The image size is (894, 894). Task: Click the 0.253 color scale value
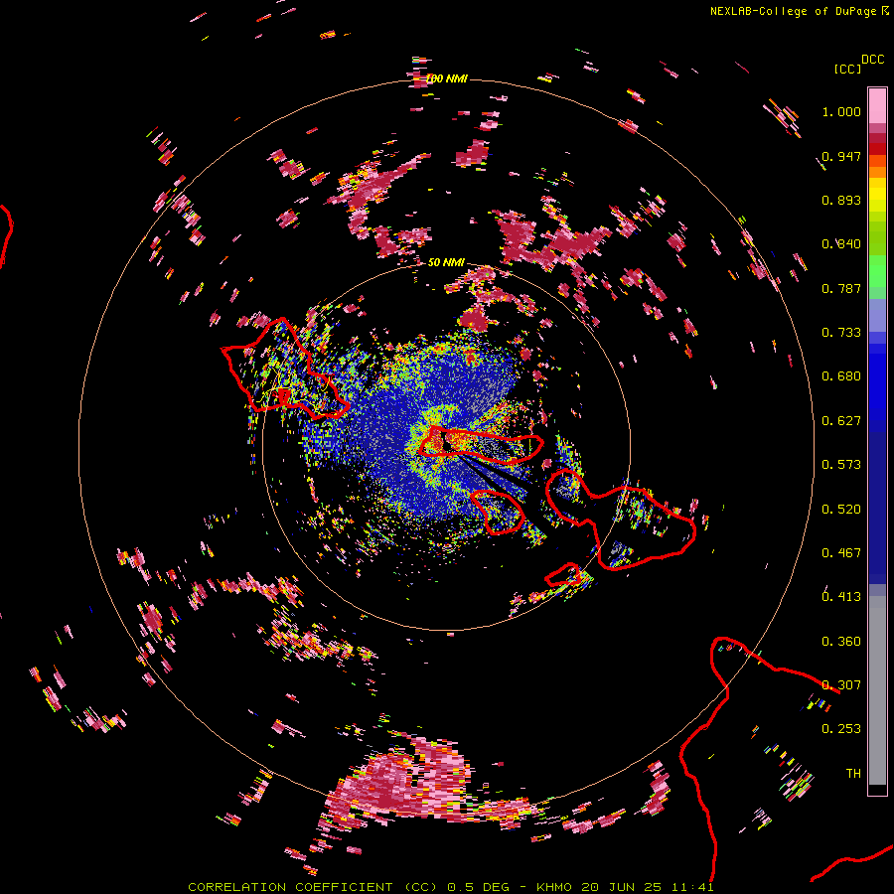pyautogui.click(x=841, y=729)
